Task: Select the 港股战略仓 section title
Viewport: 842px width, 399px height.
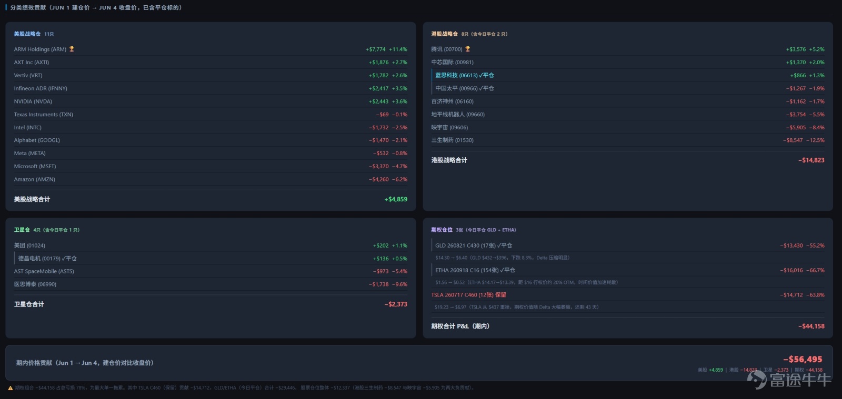Action: (x=445, y=34)
